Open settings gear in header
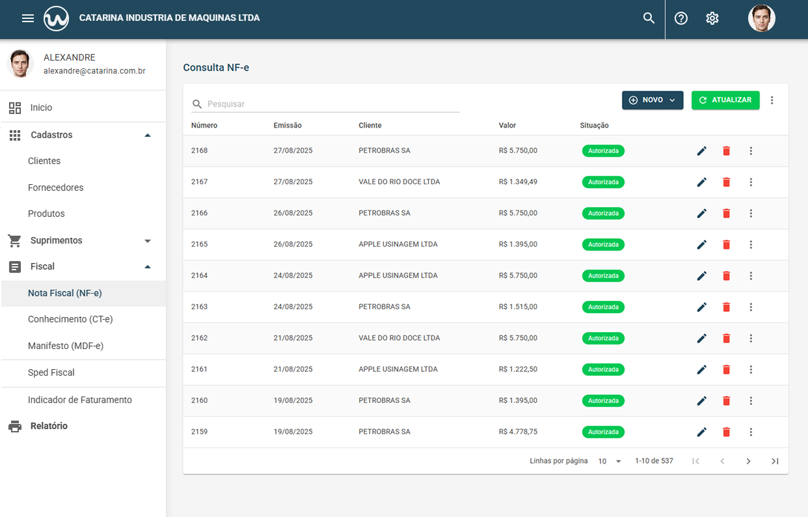 click(x=712, y=18)
